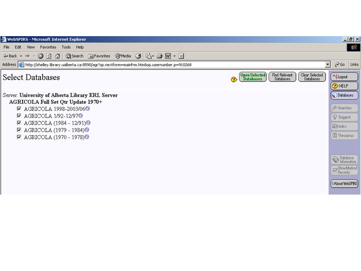The height and width of the screenshot is (271, 361).
Task: Click the Internet Explorer title bar icon
Action: pyautogui.click(x=3, y=39)
